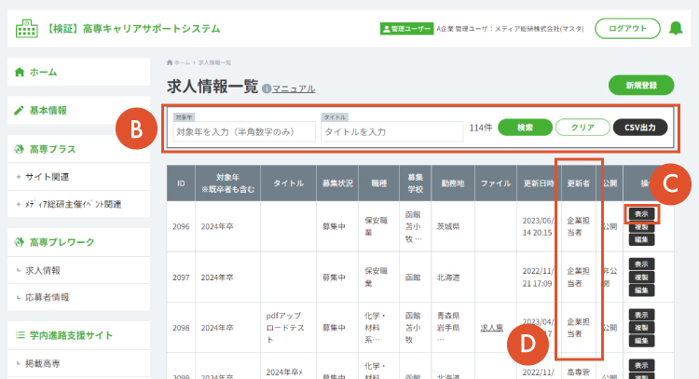The width and height of the screenshot is (699, 379).
Task: Click the ID column header
Action: [x=181, y=183]
